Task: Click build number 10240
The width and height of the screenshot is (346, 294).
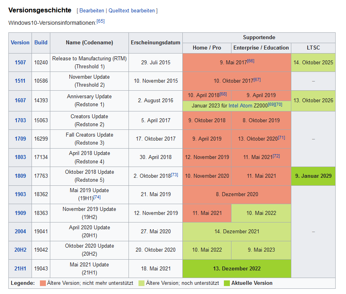Action: (41, 62)
